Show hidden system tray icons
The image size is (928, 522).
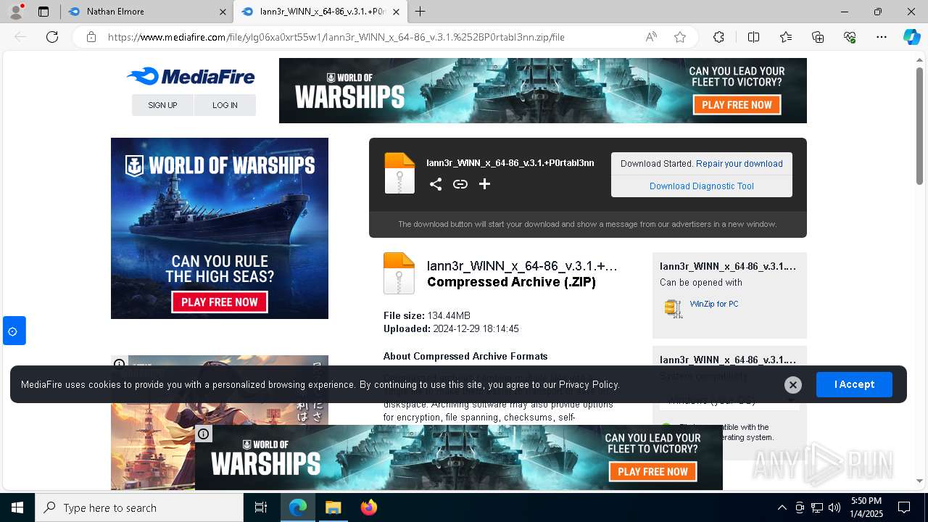point(782,507)
